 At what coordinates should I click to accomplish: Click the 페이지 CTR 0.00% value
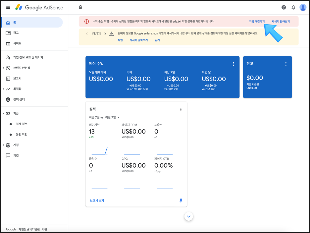(164, 165)
